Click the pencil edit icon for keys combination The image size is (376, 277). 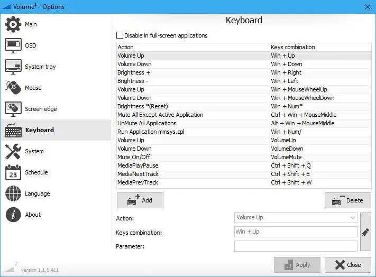point(365,232)
